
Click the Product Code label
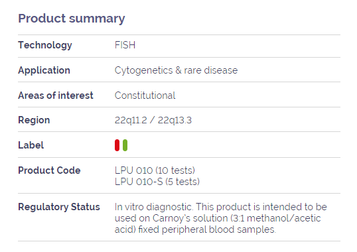point(49,170)
